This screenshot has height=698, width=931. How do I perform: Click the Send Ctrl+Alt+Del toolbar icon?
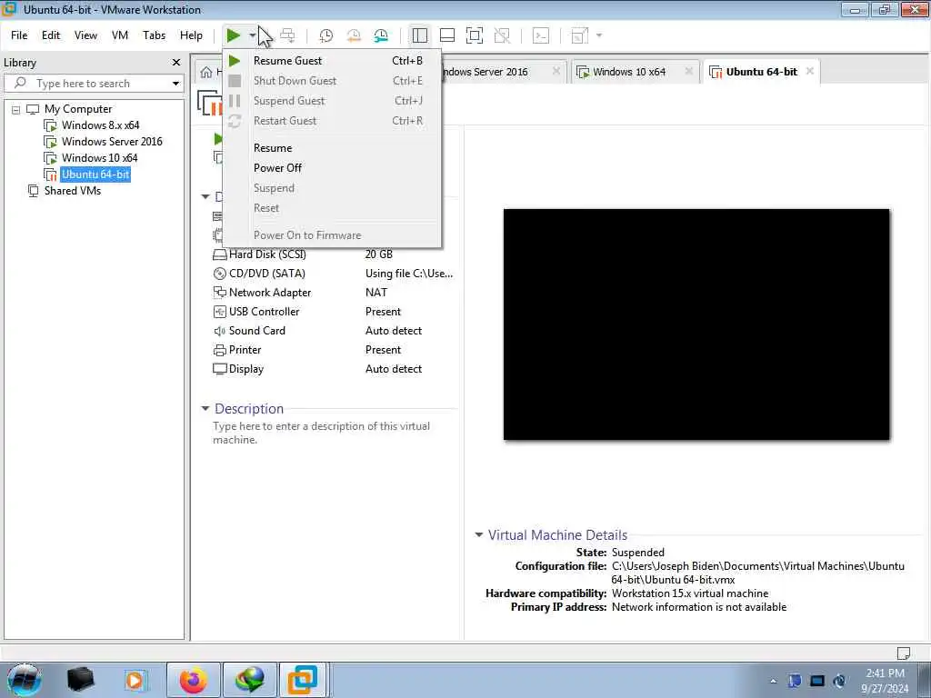pos(287,35)
